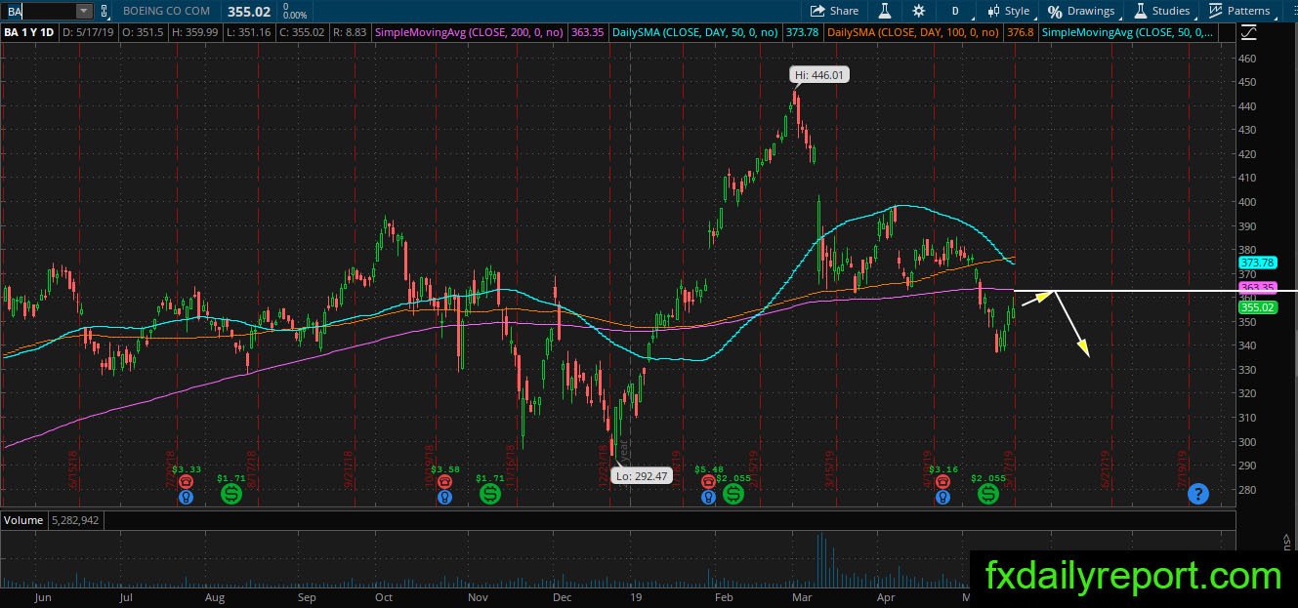Click the 5,282,942 volume value
The height and width of the screenshot is (608, 1298).
tap(75, 520)
